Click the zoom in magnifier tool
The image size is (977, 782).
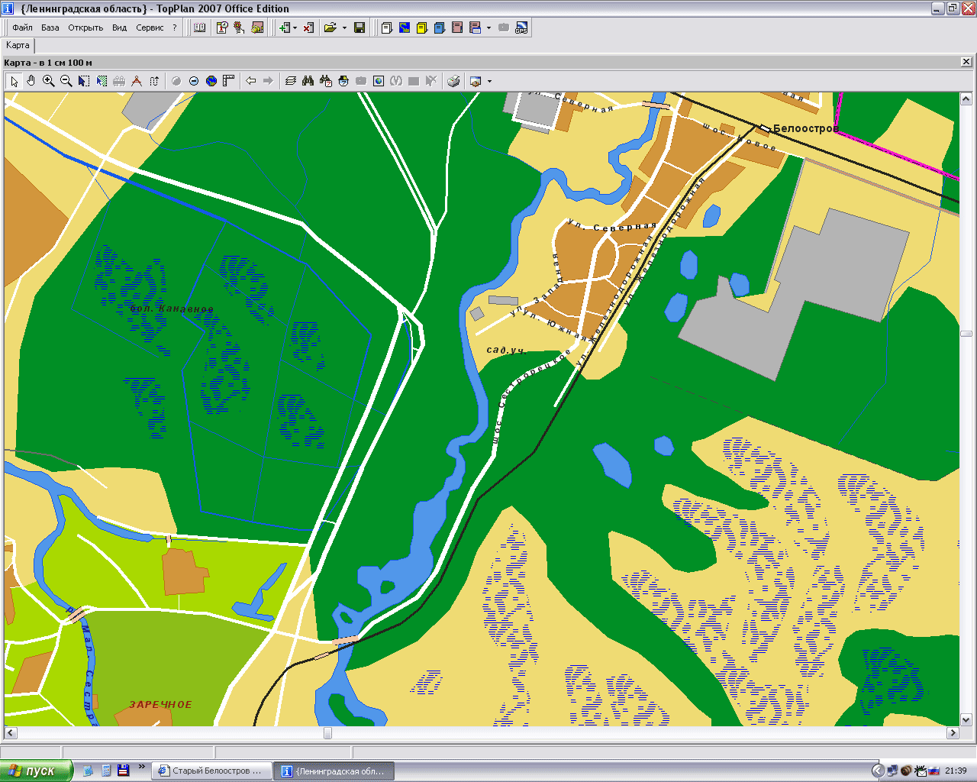pyautogui.click(x=49, y=81)
